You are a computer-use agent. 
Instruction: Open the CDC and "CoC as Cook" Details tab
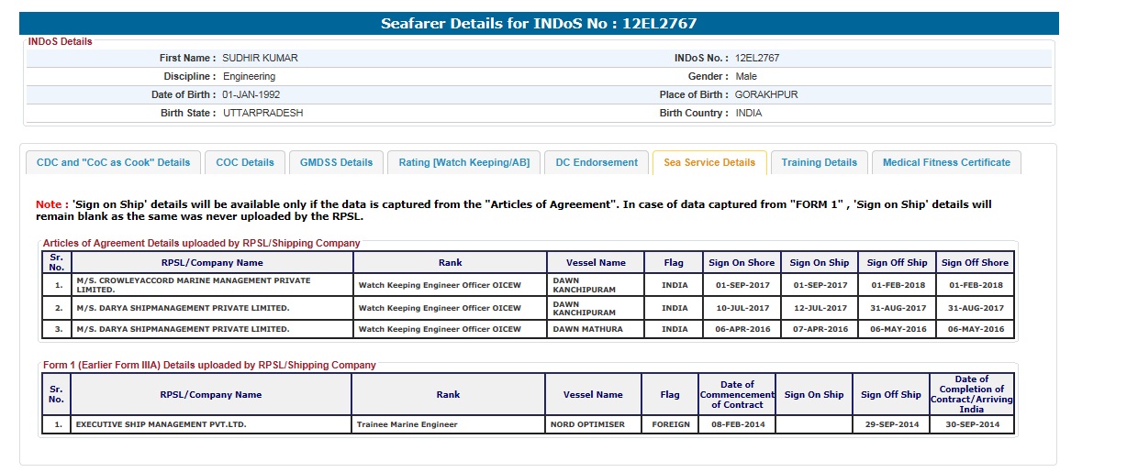(113, 162)
